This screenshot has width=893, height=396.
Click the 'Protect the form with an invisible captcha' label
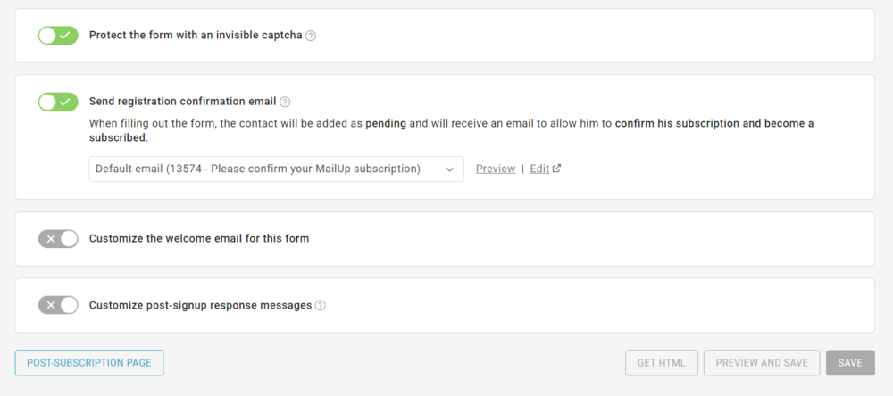coord(196,36)
